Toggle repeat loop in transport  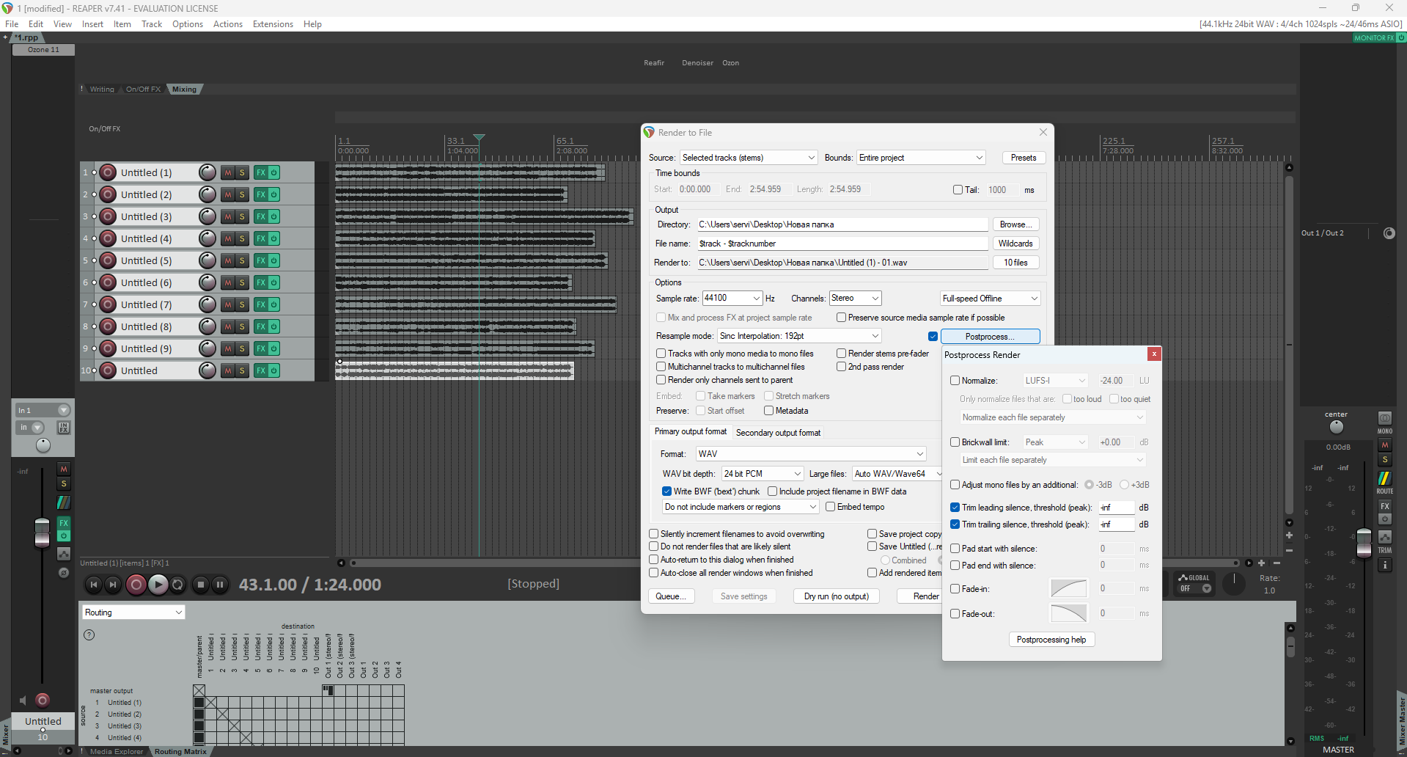pyautogui.click(x=177, y=585)
